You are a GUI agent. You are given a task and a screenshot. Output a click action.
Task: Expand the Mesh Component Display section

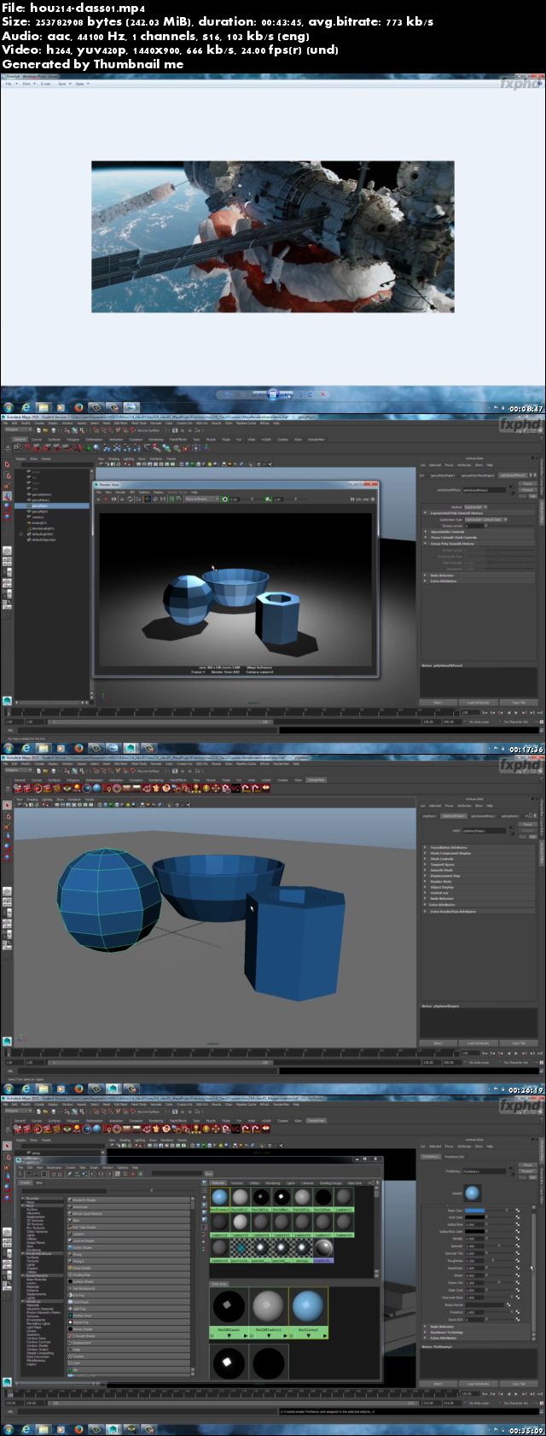(479, 853)
